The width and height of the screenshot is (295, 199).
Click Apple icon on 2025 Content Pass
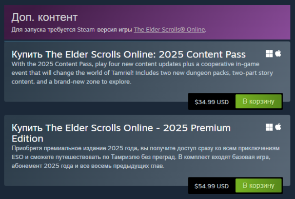[278, 53]
